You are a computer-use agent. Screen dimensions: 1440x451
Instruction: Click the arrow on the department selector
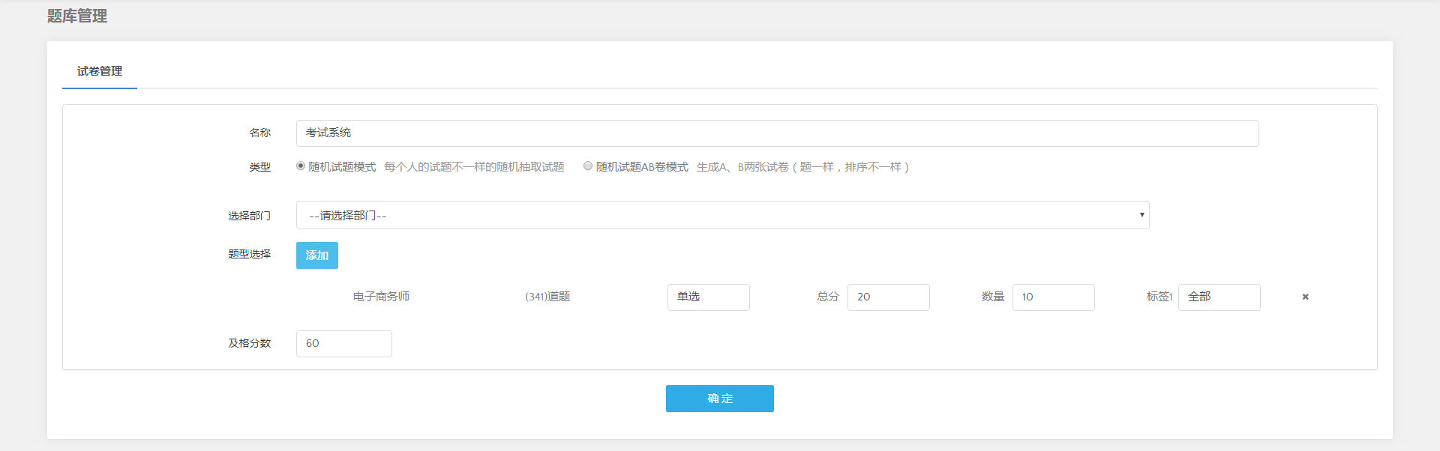pos(1141,216)
